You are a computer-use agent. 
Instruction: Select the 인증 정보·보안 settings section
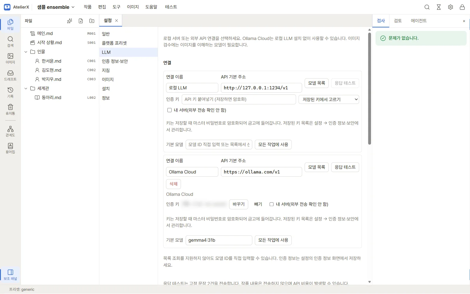tap(128, 61)
